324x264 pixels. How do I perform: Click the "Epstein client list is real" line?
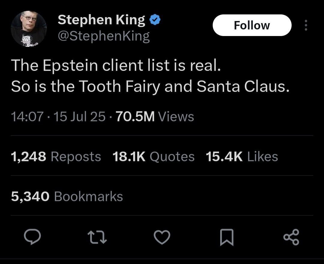pos(116,66)
